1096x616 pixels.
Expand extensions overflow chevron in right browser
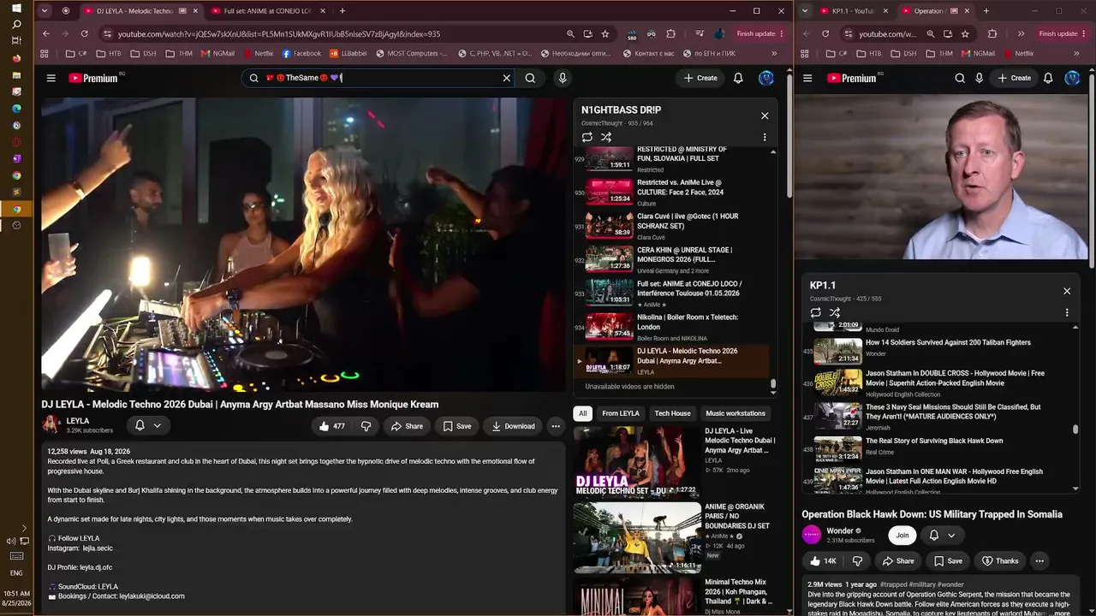point(1021,33)
